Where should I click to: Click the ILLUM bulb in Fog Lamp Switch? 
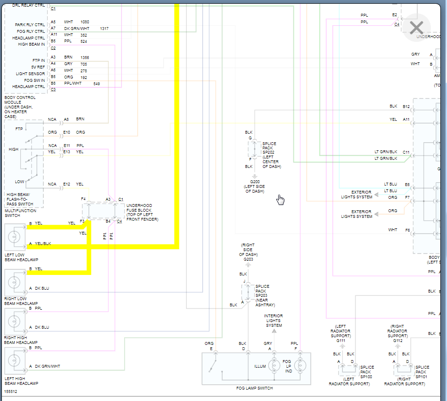pos(274,365)
